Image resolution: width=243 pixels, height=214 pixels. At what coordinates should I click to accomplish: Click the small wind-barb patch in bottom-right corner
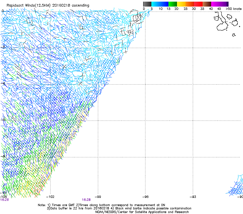pos(235,185)
